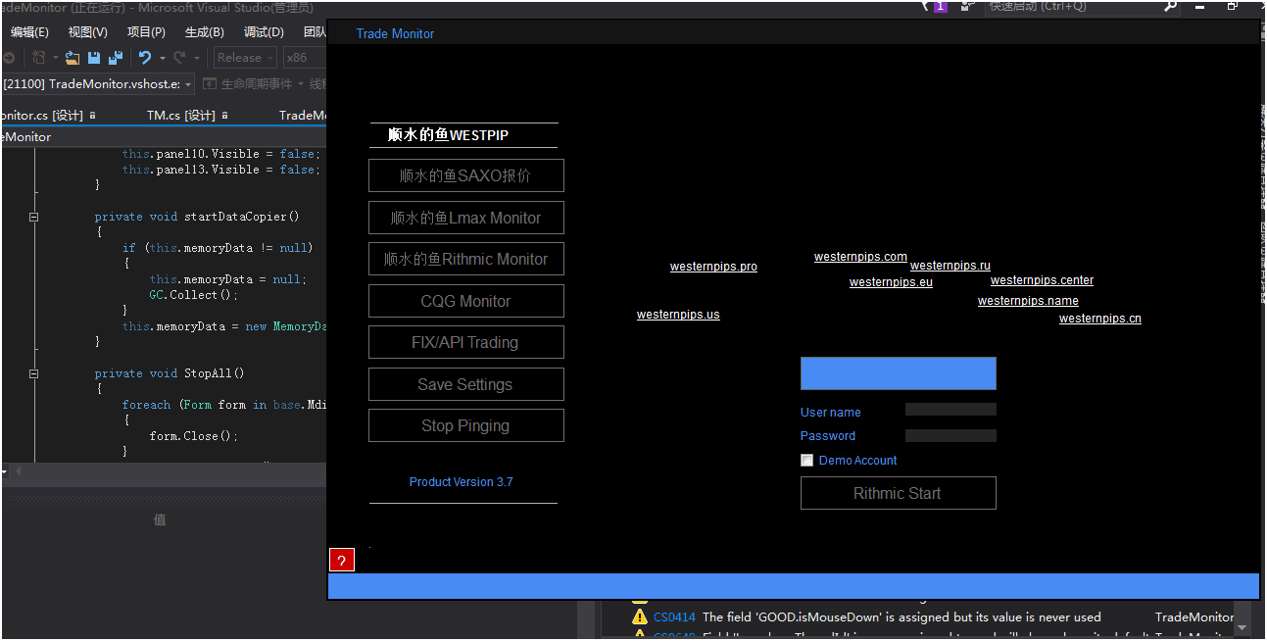Open the TradeMonitor.vshost process dropdown
The height and width of the screenshot is (641, 1267).
98,84
